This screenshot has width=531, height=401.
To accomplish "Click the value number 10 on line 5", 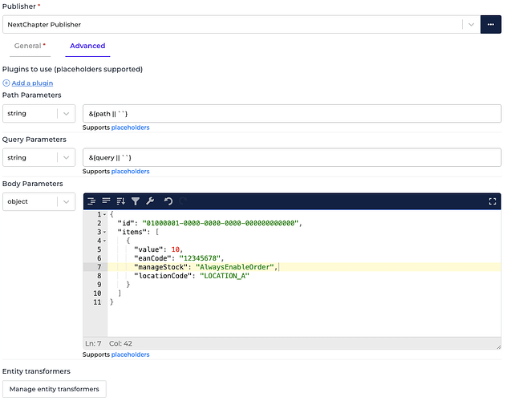I will [x=175, y=249].
